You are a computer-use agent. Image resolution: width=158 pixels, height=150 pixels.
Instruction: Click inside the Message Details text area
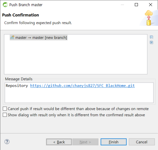pyautogui.click(x=79, y=93)
